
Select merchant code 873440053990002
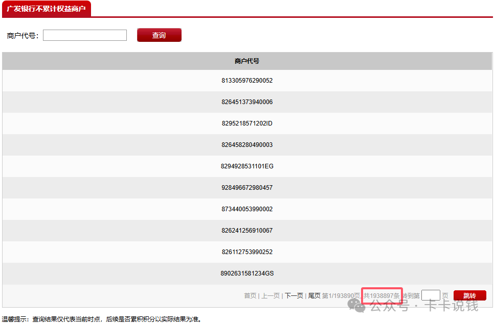(247, 209)
